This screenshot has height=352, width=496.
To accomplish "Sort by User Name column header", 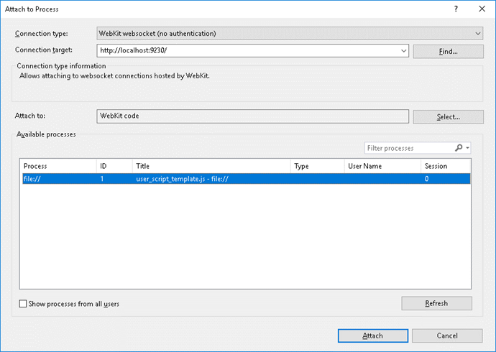I will point(382,166).
